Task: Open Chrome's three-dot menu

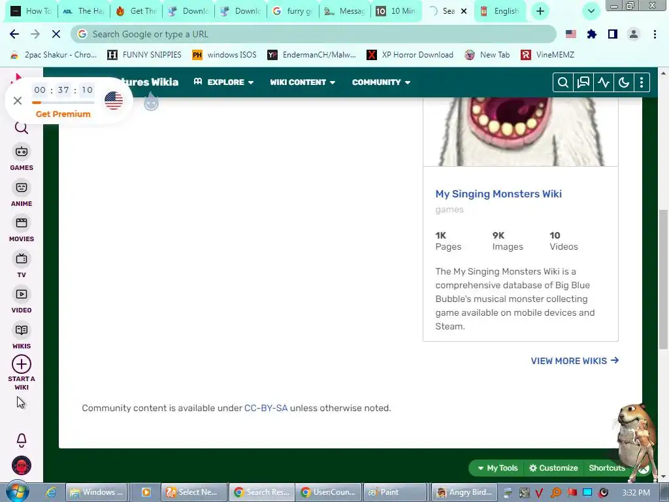Action: 655,34
